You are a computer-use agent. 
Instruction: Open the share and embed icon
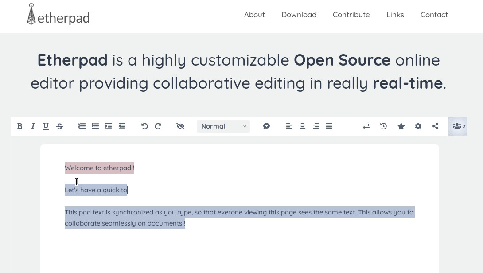pyautogui.click(x=436, y=126)
